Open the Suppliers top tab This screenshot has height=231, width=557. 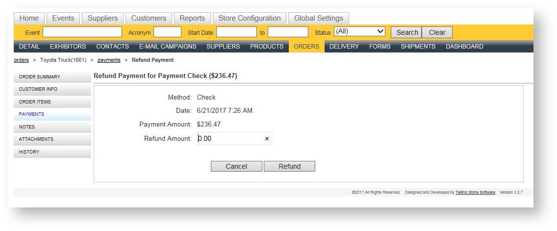coord(102,19)
